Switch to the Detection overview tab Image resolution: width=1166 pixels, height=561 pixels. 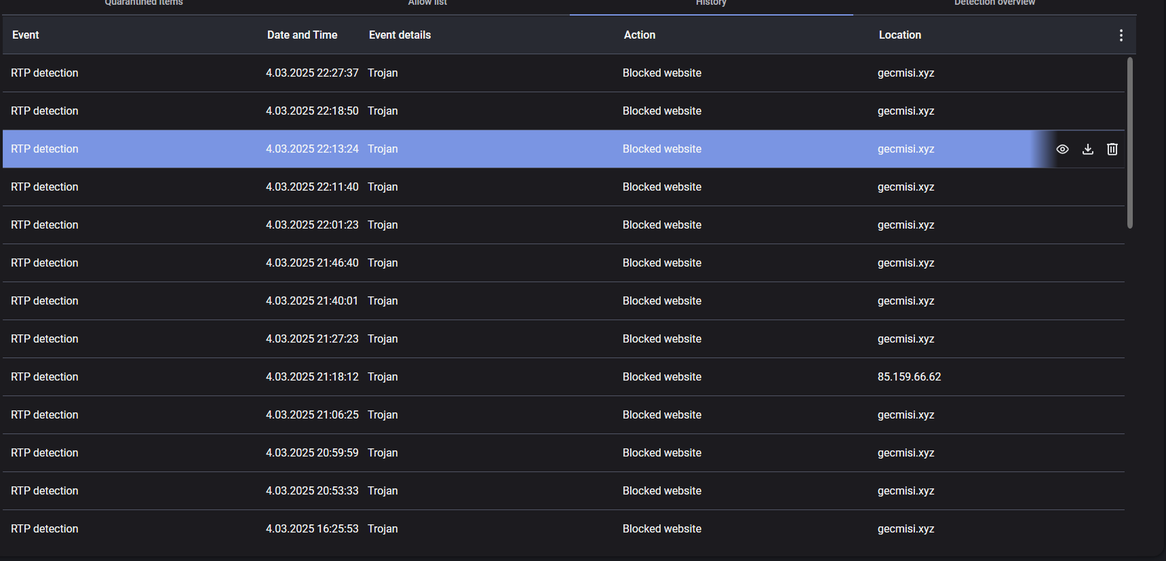coord(994,3)
